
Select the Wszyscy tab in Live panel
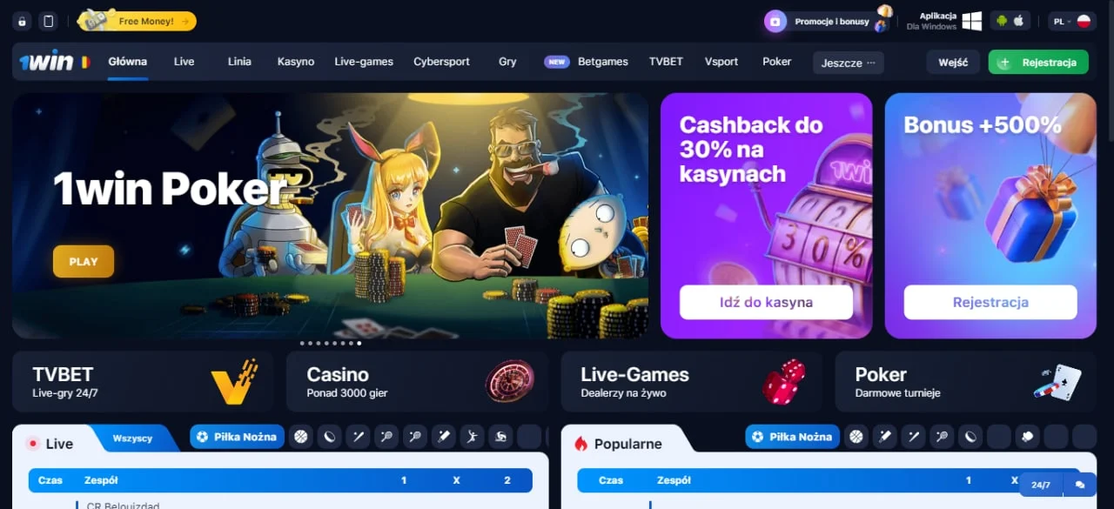[132, 439]
